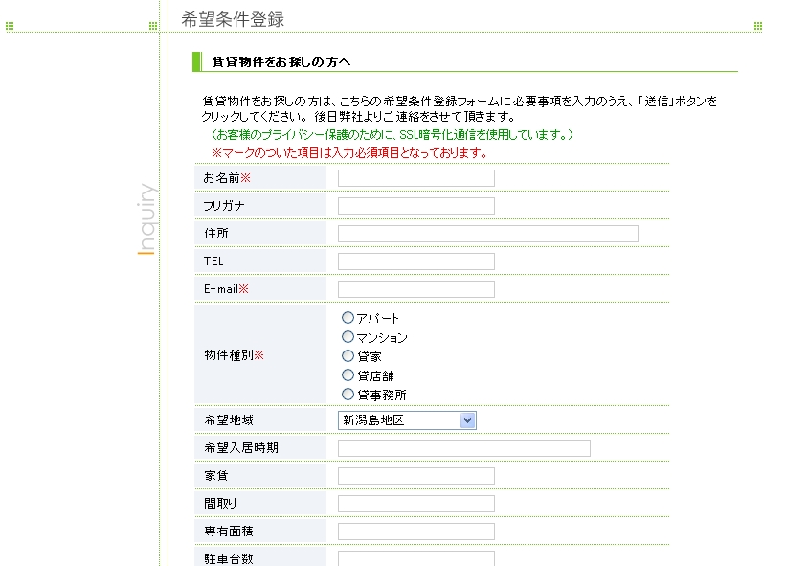Click the vertical Inquiry side label
808x566 pixels.
click(146, 219)
